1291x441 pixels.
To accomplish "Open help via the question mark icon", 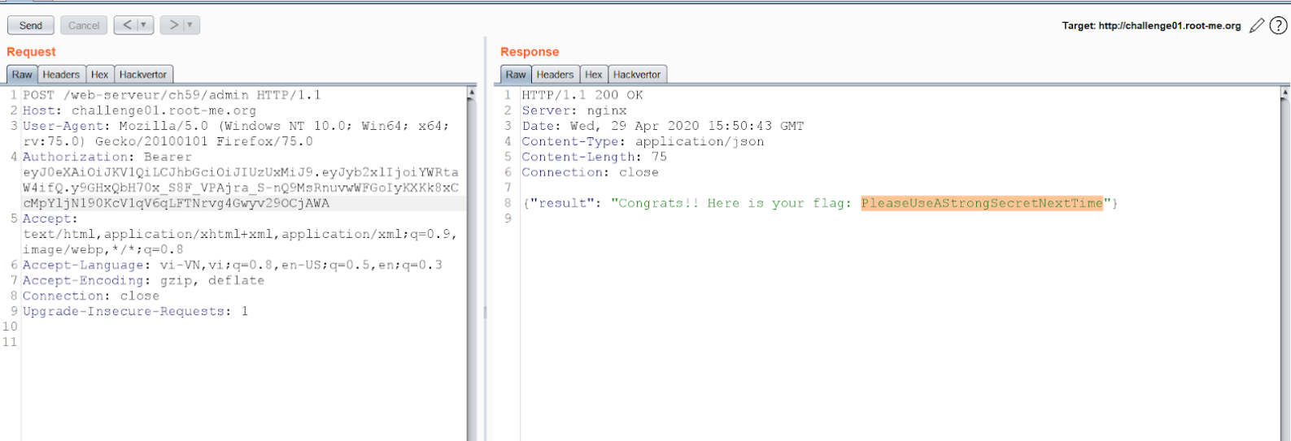I will point(1279,26).
